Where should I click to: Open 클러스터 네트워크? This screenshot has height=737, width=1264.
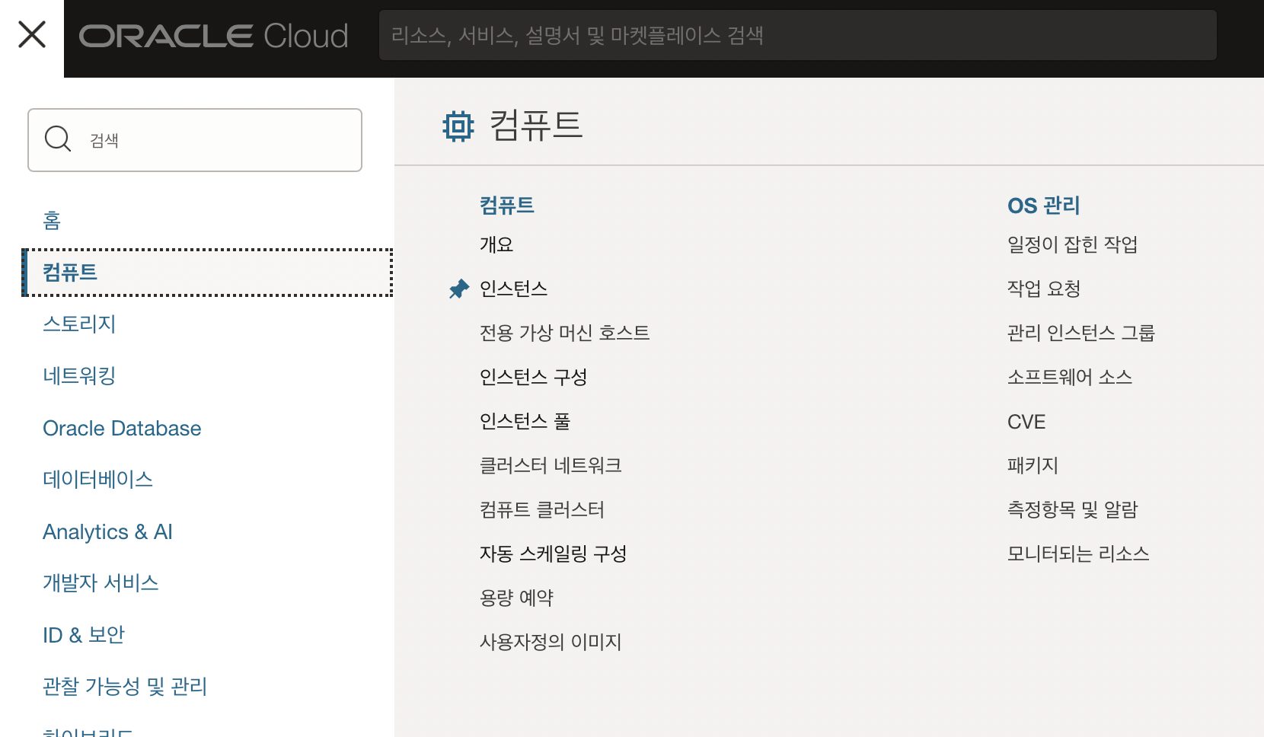coord(551,466)
